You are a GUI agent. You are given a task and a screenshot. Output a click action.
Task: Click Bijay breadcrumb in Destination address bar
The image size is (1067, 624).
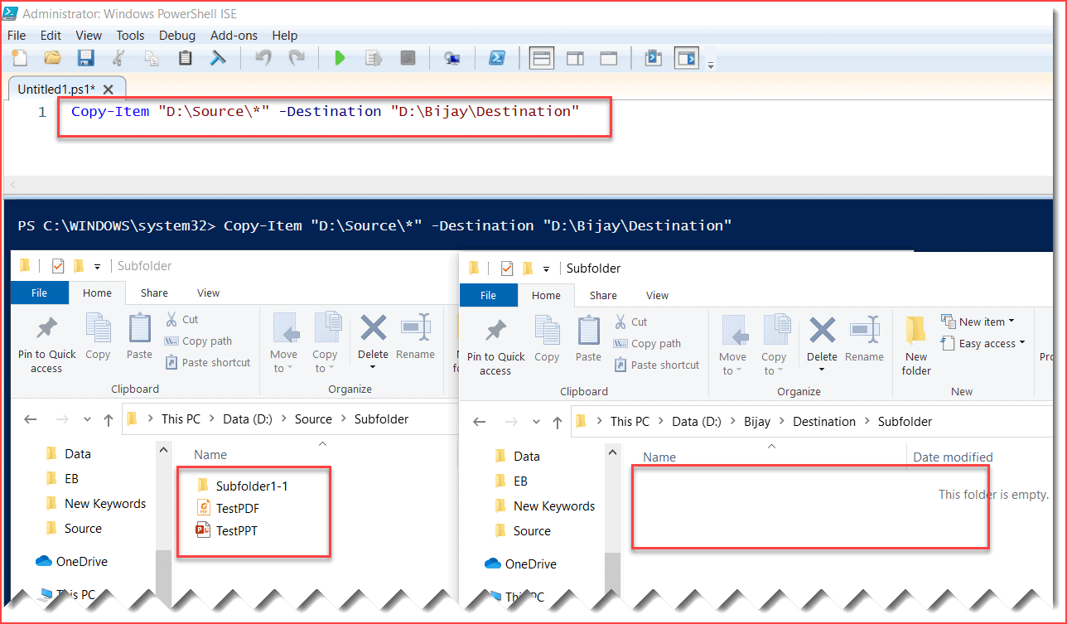pos(757,422)
